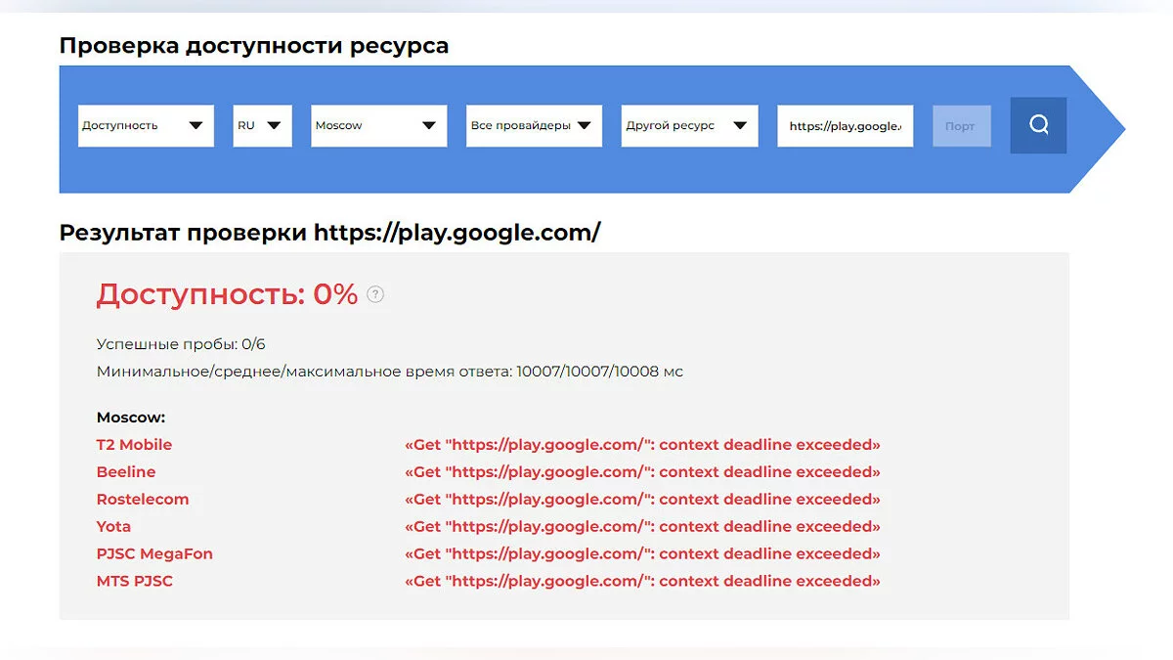Open the Moscow city dropdown
Image resolution: width=1173 pixels, height=660 pixels.
click(378, 126)
